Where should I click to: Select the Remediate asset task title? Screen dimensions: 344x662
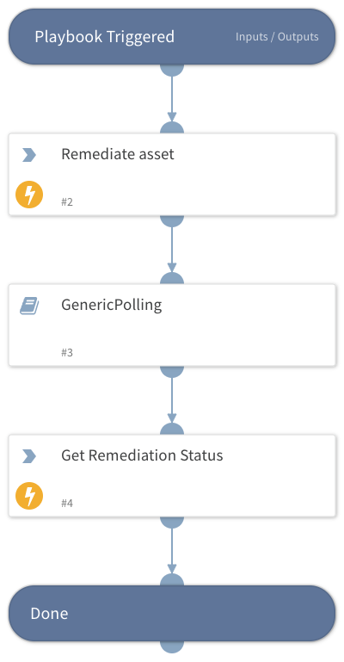(118, 154)
